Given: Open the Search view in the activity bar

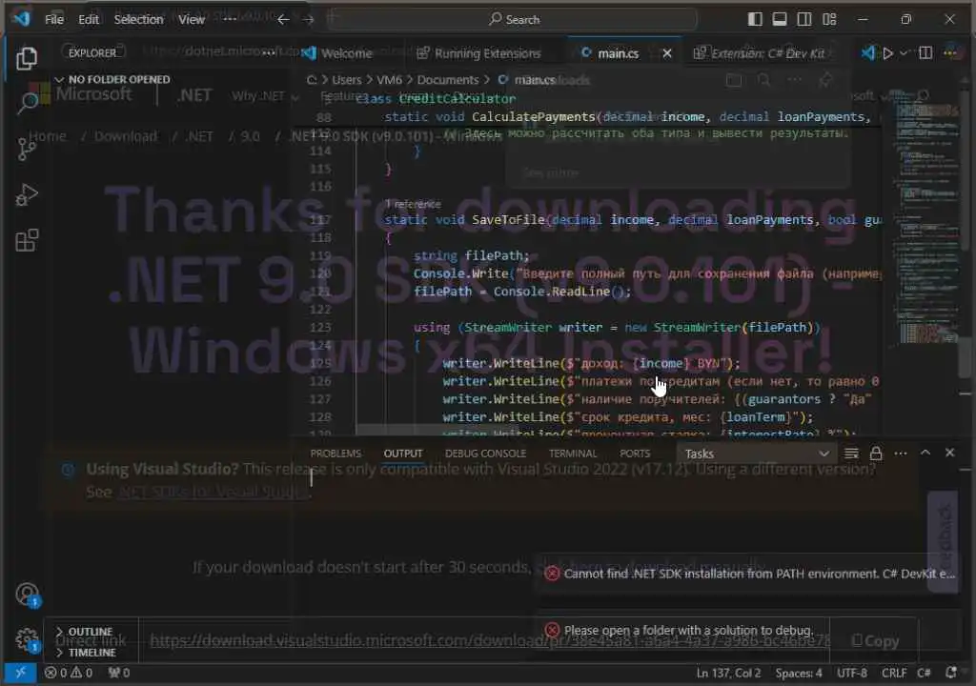Looking at the screenshot, I should [26, 102].
